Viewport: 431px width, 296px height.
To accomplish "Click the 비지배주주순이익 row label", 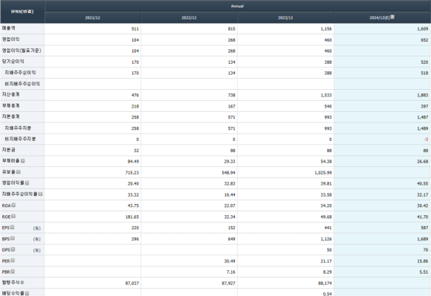I will (x=22, y=84).
